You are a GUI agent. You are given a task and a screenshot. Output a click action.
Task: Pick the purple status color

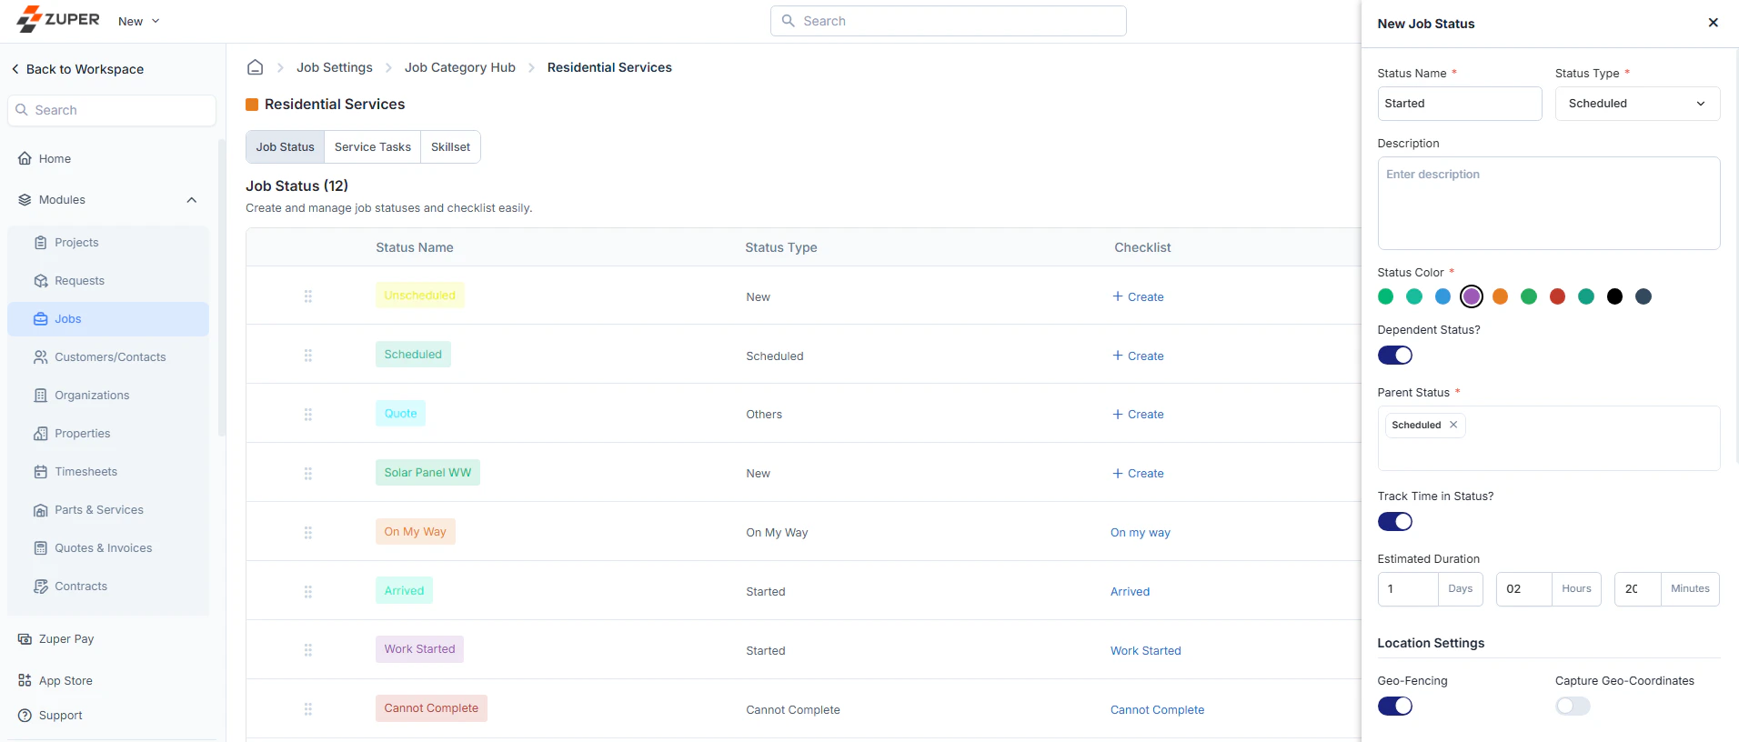[x=1472, y=296]
